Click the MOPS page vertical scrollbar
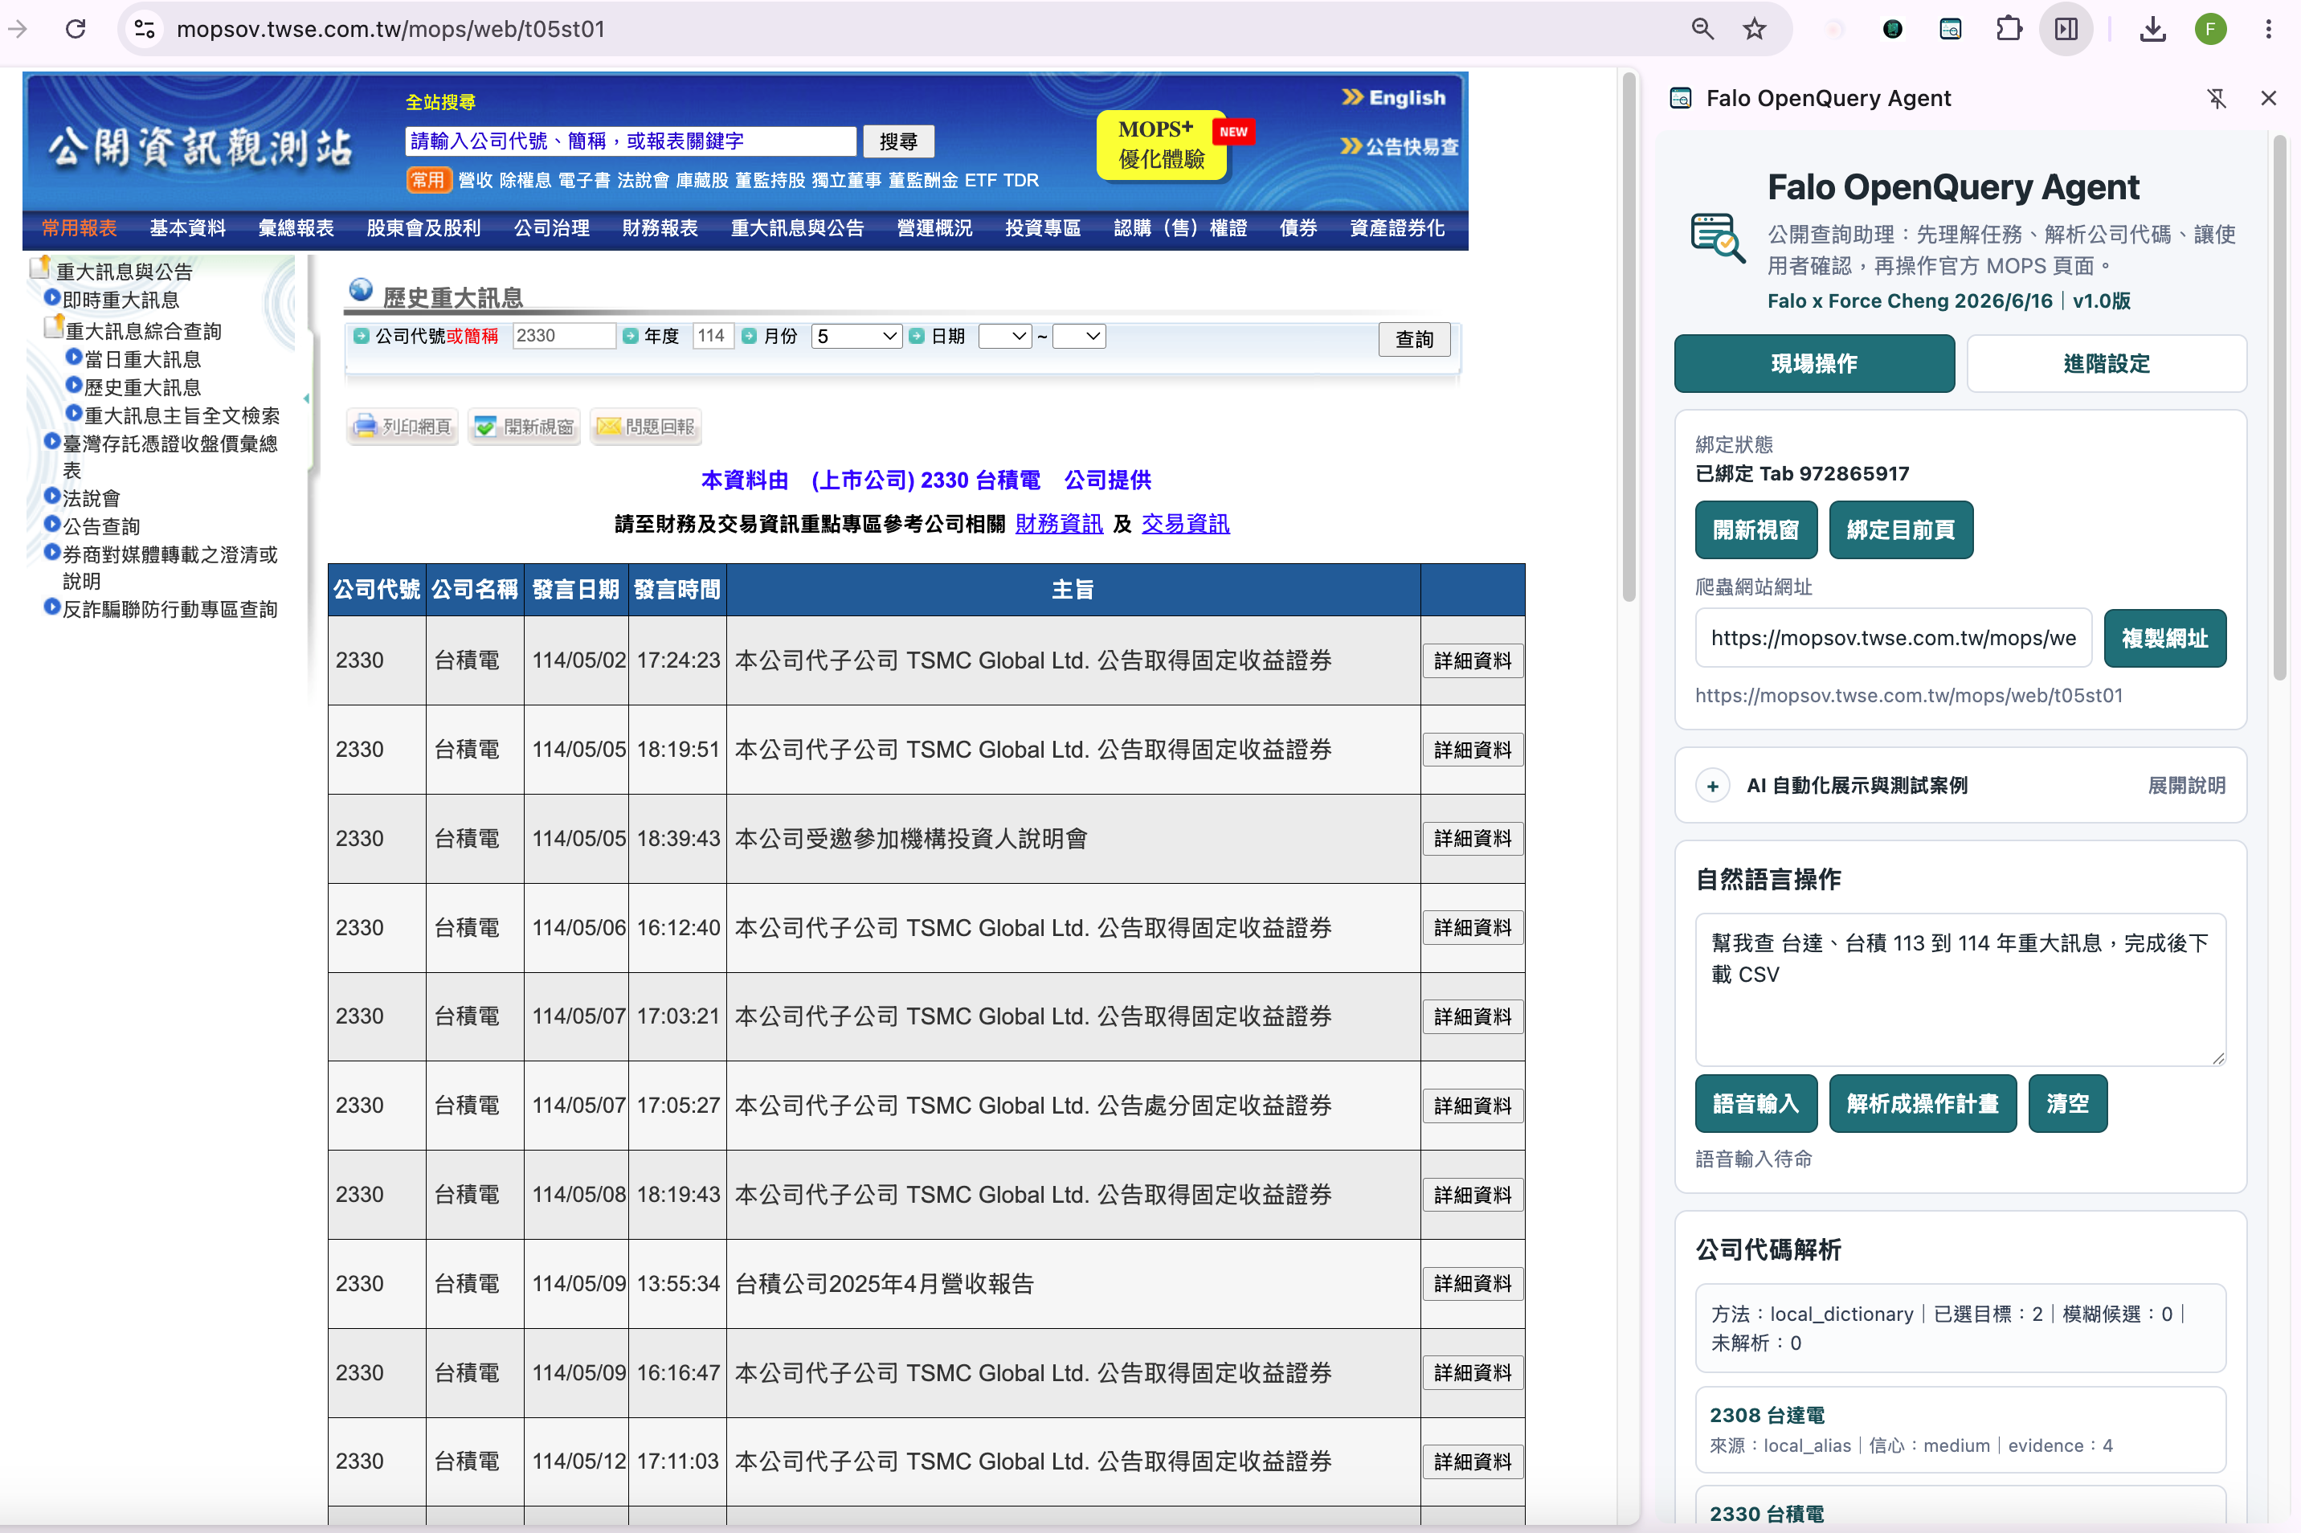2301x1533 pixels. [x=1629, y=338]
